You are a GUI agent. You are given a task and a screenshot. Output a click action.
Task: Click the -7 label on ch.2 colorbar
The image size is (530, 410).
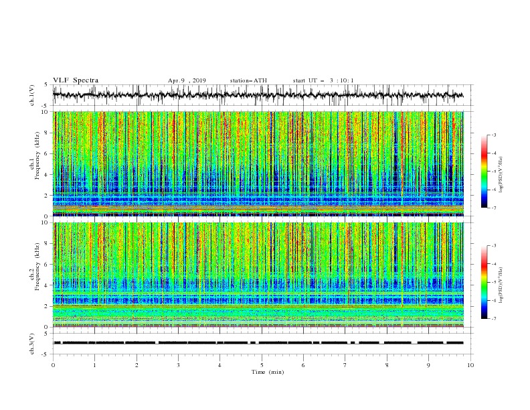pyautogui.click(x=493, y=318)
